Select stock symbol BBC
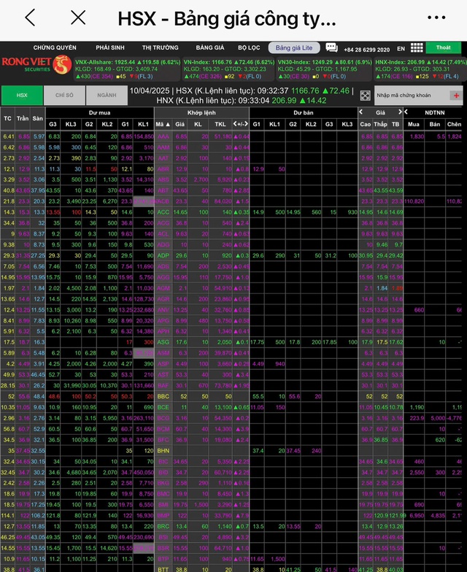The height and width of the screenshot is (572, 467). (x=163, y=397)
